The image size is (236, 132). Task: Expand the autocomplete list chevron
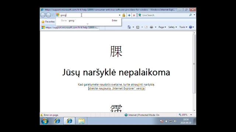tap(88, 24)
